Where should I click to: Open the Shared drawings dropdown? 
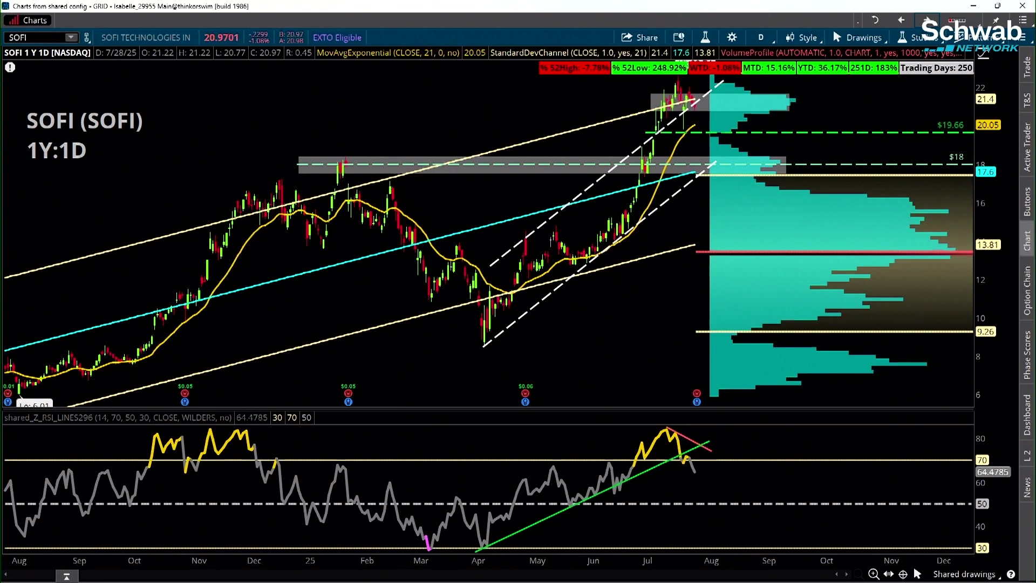point(966,574)
